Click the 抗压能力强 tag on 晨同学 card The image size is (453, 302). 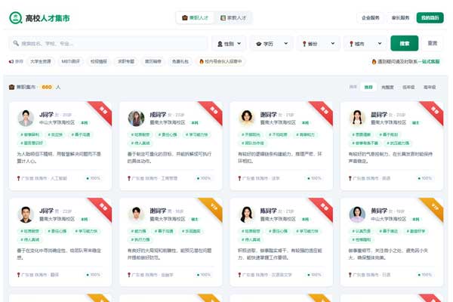[399, 143]
